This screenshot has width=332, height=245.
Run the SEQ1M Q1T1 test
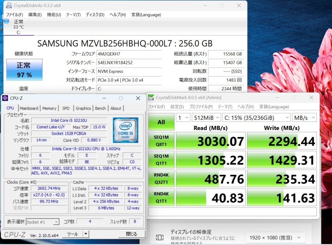161,160
